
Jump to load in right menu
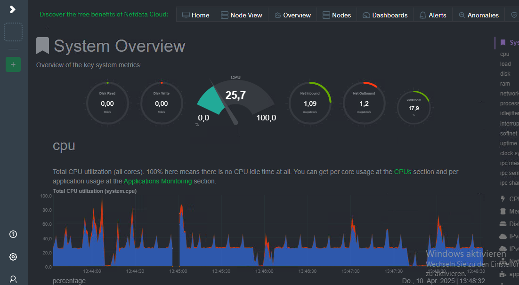(x=505, y=64)
